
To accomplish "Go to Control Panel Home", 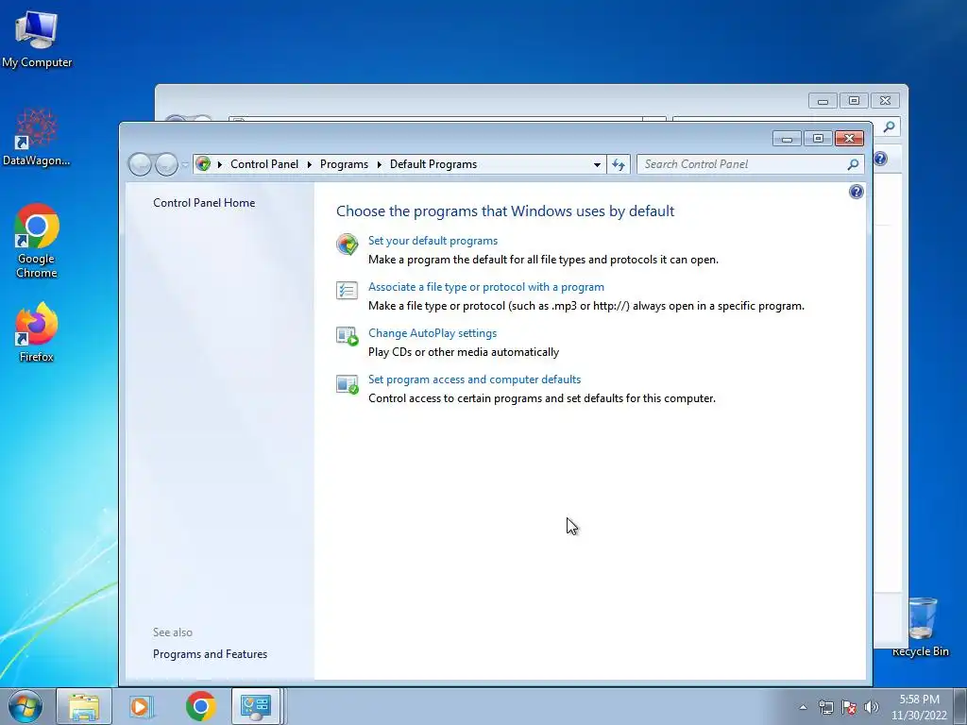I will 204,203.
